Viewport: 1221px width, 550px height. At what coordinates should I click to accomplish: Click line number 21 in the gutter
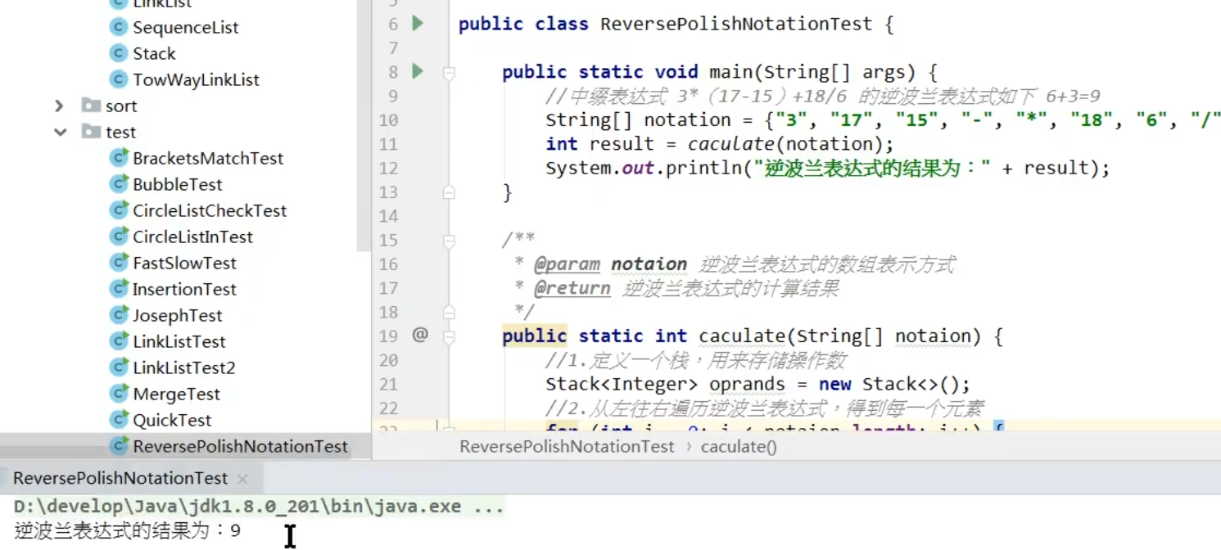[388, 384]
